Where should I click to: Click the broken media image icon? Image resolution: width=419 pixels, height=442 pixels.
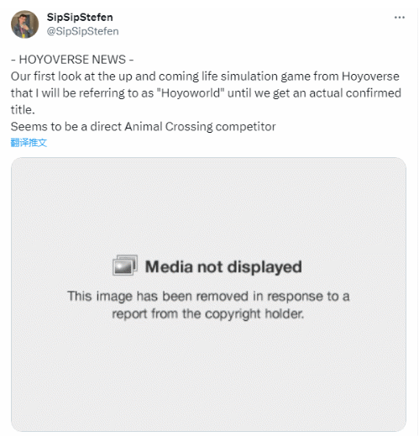(125, 266)
